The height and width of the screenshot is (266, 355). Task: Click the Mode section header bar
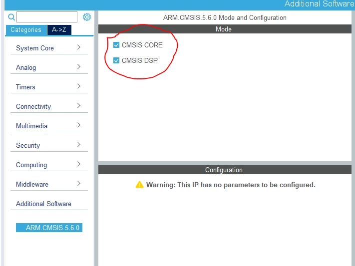point(225,29)
